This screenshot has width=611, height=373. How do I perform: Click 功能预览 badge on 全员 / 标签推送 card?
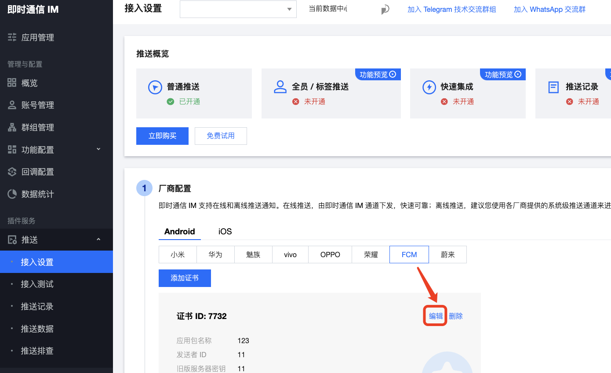coord(378,75)
